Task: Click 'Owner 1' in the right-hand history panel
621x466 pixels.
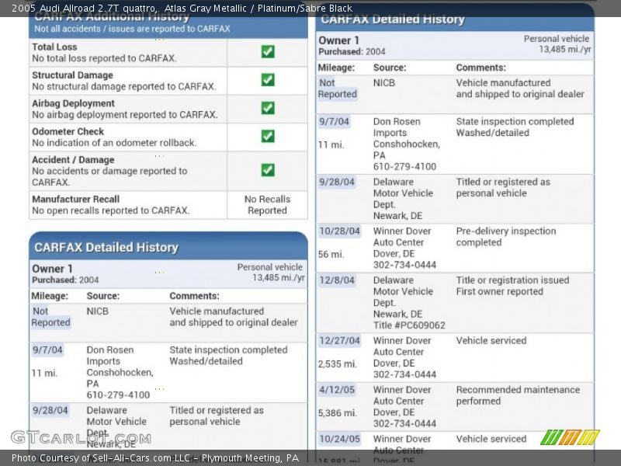Action: (x=338, y=40)
